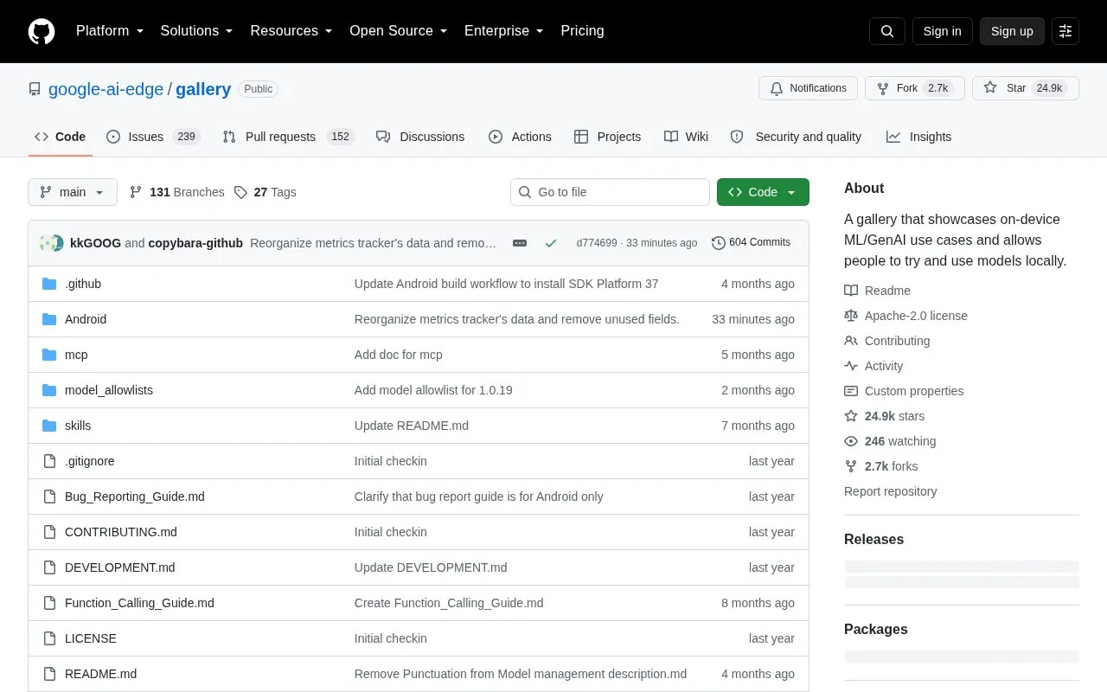The width and height of the screenshot is (1107, 692).
Task: Open the Discussions tab
Action: 420,137
